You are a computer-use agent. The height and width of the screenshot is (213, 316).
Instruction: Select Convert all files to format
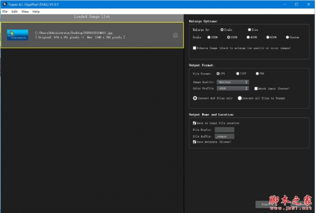[240, 98]
